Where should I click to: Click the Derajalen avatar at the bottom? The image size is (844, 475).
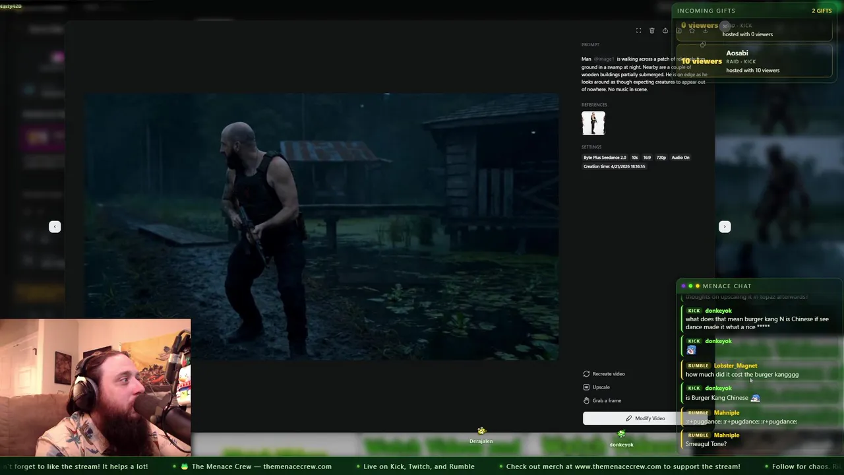(x=481, y=431)
